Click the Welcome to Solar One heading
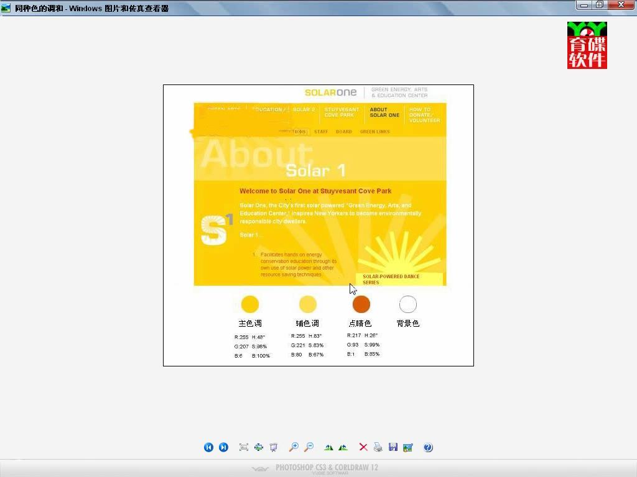 point(315,191)
